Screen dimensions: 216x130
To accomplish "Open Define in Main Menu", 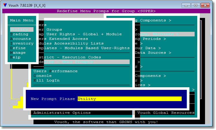I will (x=18, y=48).
